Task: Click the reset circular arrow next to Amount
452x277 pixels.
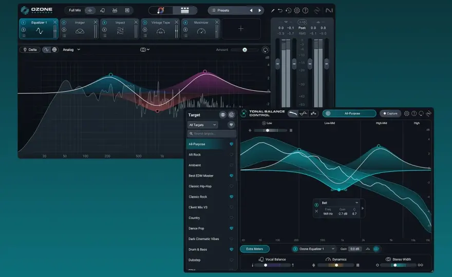Action: pyautogui.click(x=265, y=50)
